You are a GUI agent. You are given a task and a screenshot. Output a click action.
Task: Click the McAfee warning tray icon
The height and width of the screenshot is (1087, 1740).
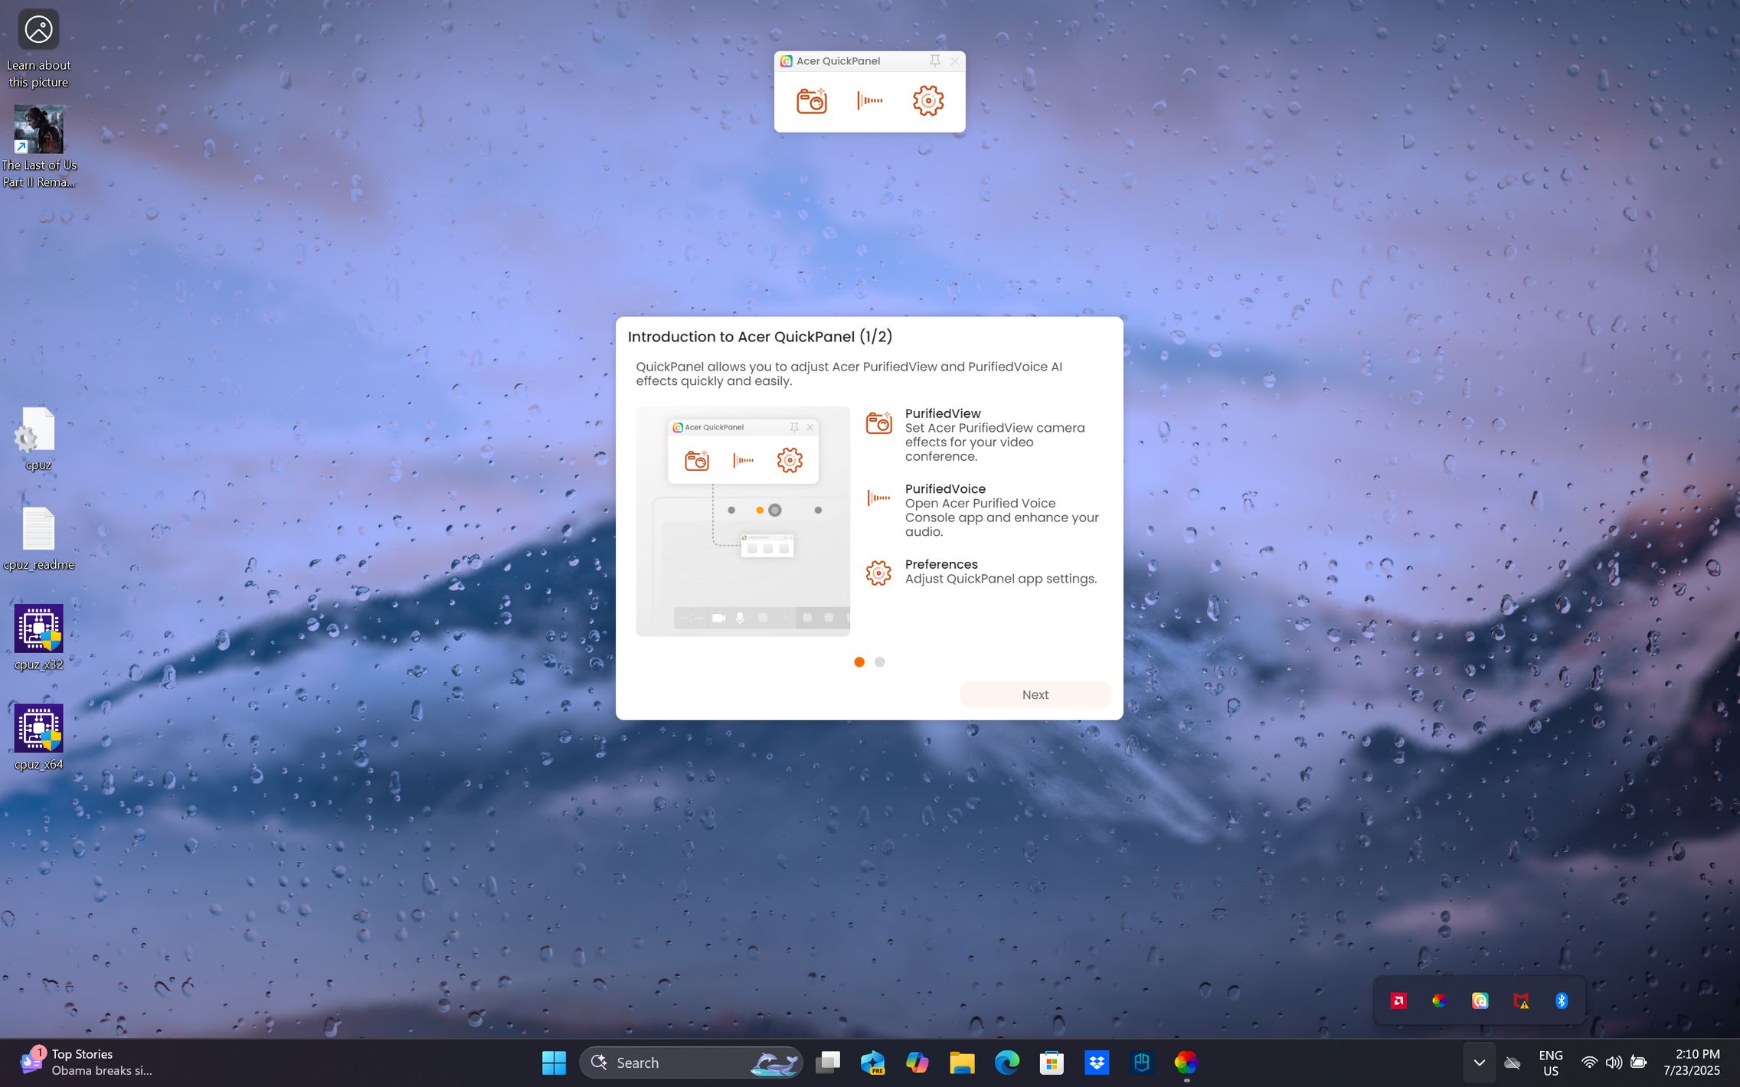1521,1001
